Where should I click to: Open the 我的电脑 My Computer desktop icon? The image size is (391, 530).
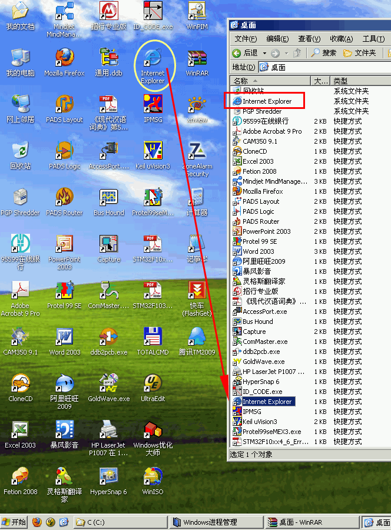coord(20,62)
